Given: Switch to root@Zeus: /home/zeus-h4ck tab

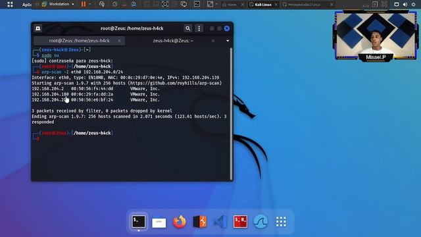Looking at the screenshot, I should [x=79, y=41].
